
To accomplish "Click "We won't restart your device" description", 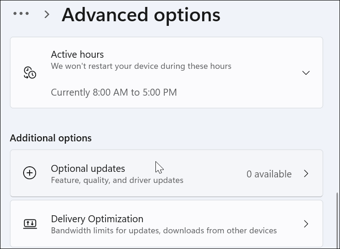I will pos(141,66).
